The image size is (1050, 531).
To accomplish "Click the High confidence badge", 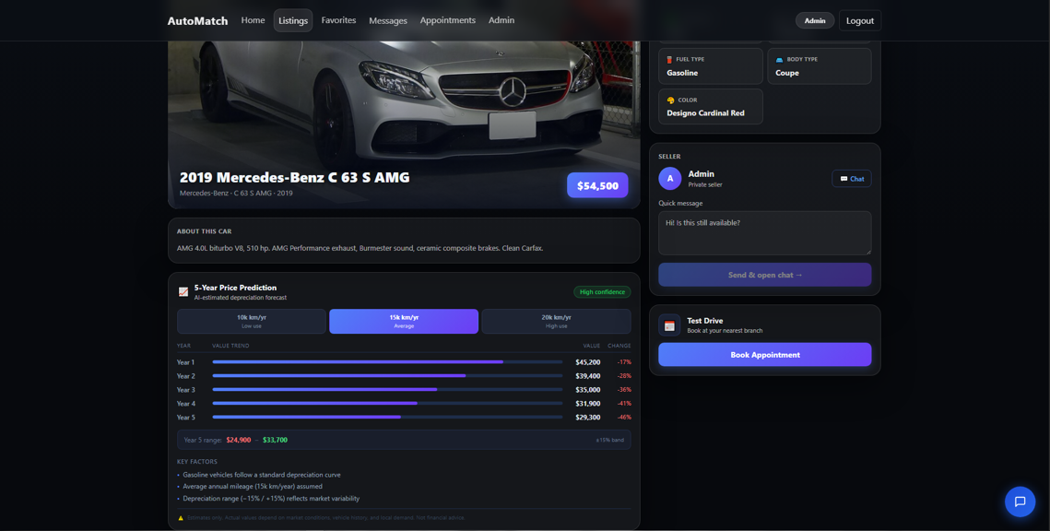I will tap(602, 292).
